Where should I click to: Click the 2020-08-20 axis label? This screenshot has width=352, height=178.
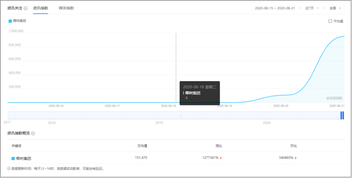click(x=281, y=106)
